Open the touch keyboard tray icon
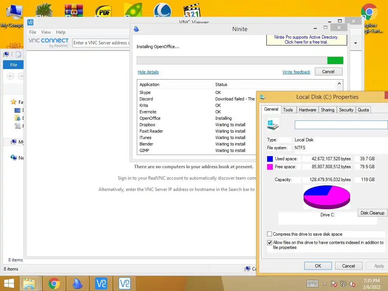Screen dimensions: 388x291 click(312, 283)
